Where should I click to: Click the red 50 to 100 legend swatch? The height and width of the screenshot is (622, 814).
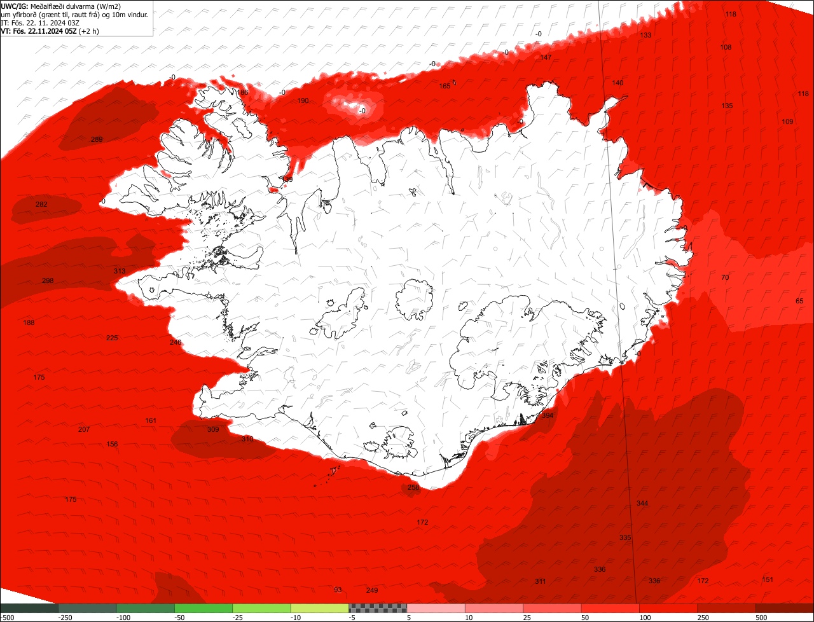(610, 608)
